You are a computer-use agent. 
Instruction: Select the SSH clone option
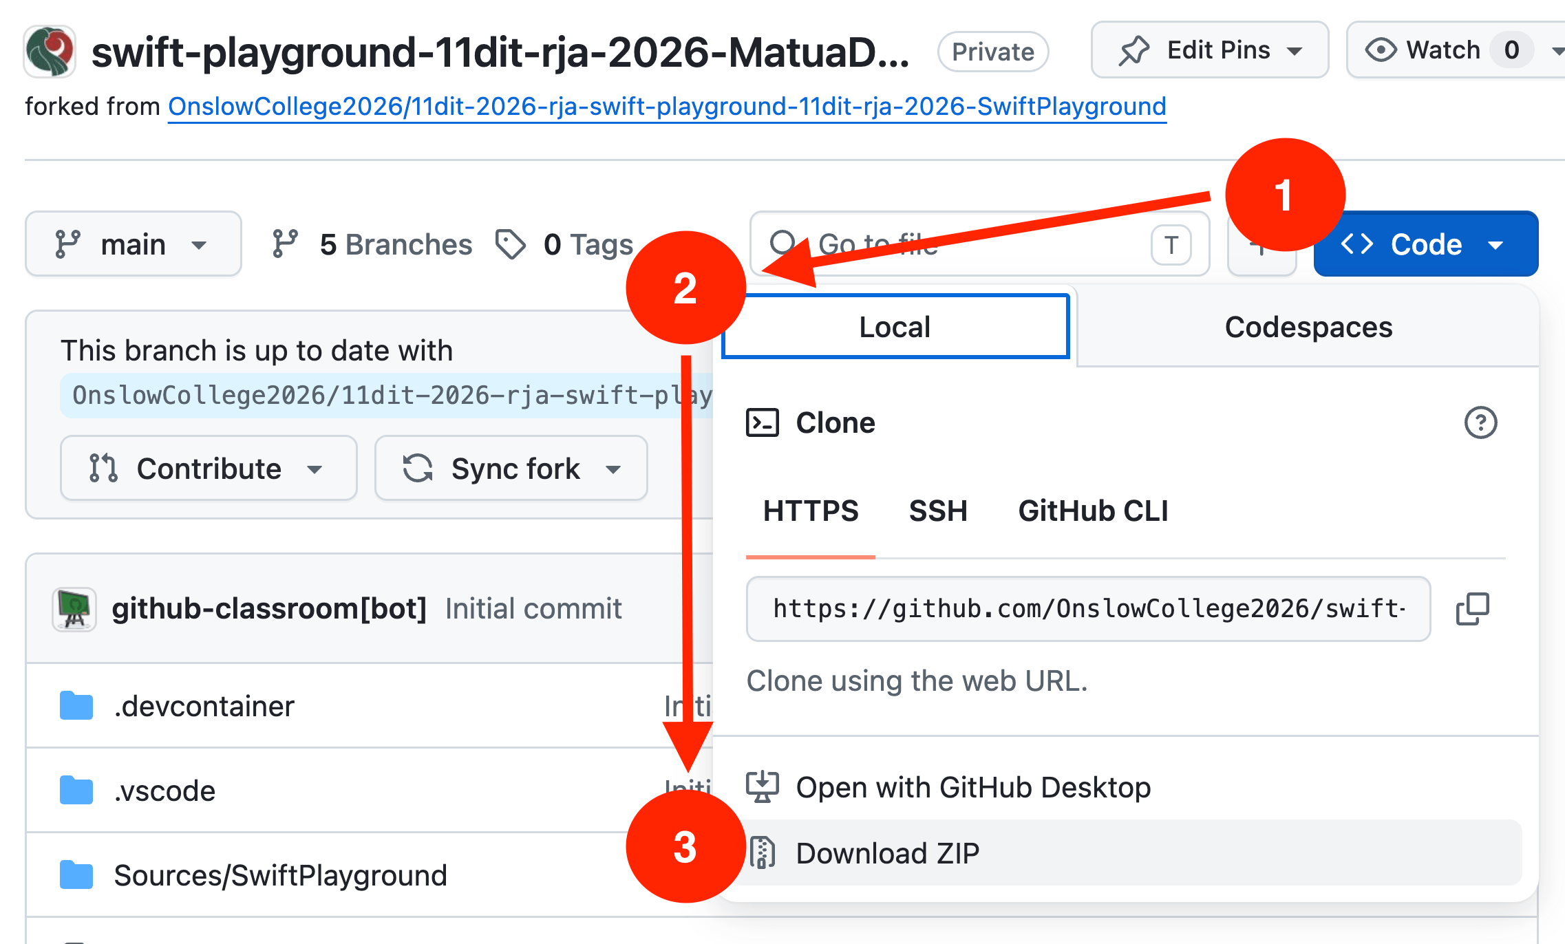(x=938, y=511)
